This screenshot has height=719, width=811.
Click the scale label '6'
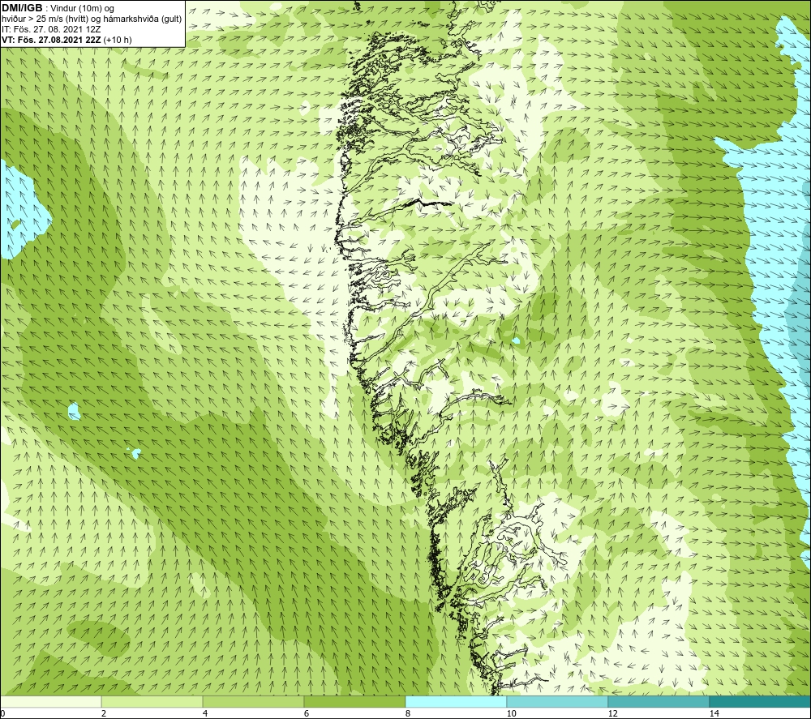click(307, 713)
